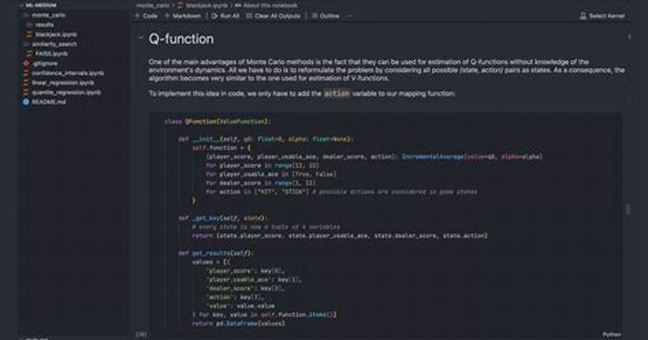Open quantile_regression.ipynb file

tap(62, 92)
